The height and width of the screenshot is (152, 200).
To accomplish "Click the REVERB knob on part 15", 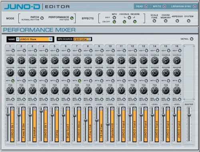I will (x=166, y=73).
